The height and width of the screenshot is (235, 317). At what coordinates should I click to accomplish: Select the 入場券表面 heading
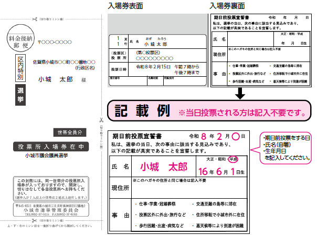click(125, 6)
